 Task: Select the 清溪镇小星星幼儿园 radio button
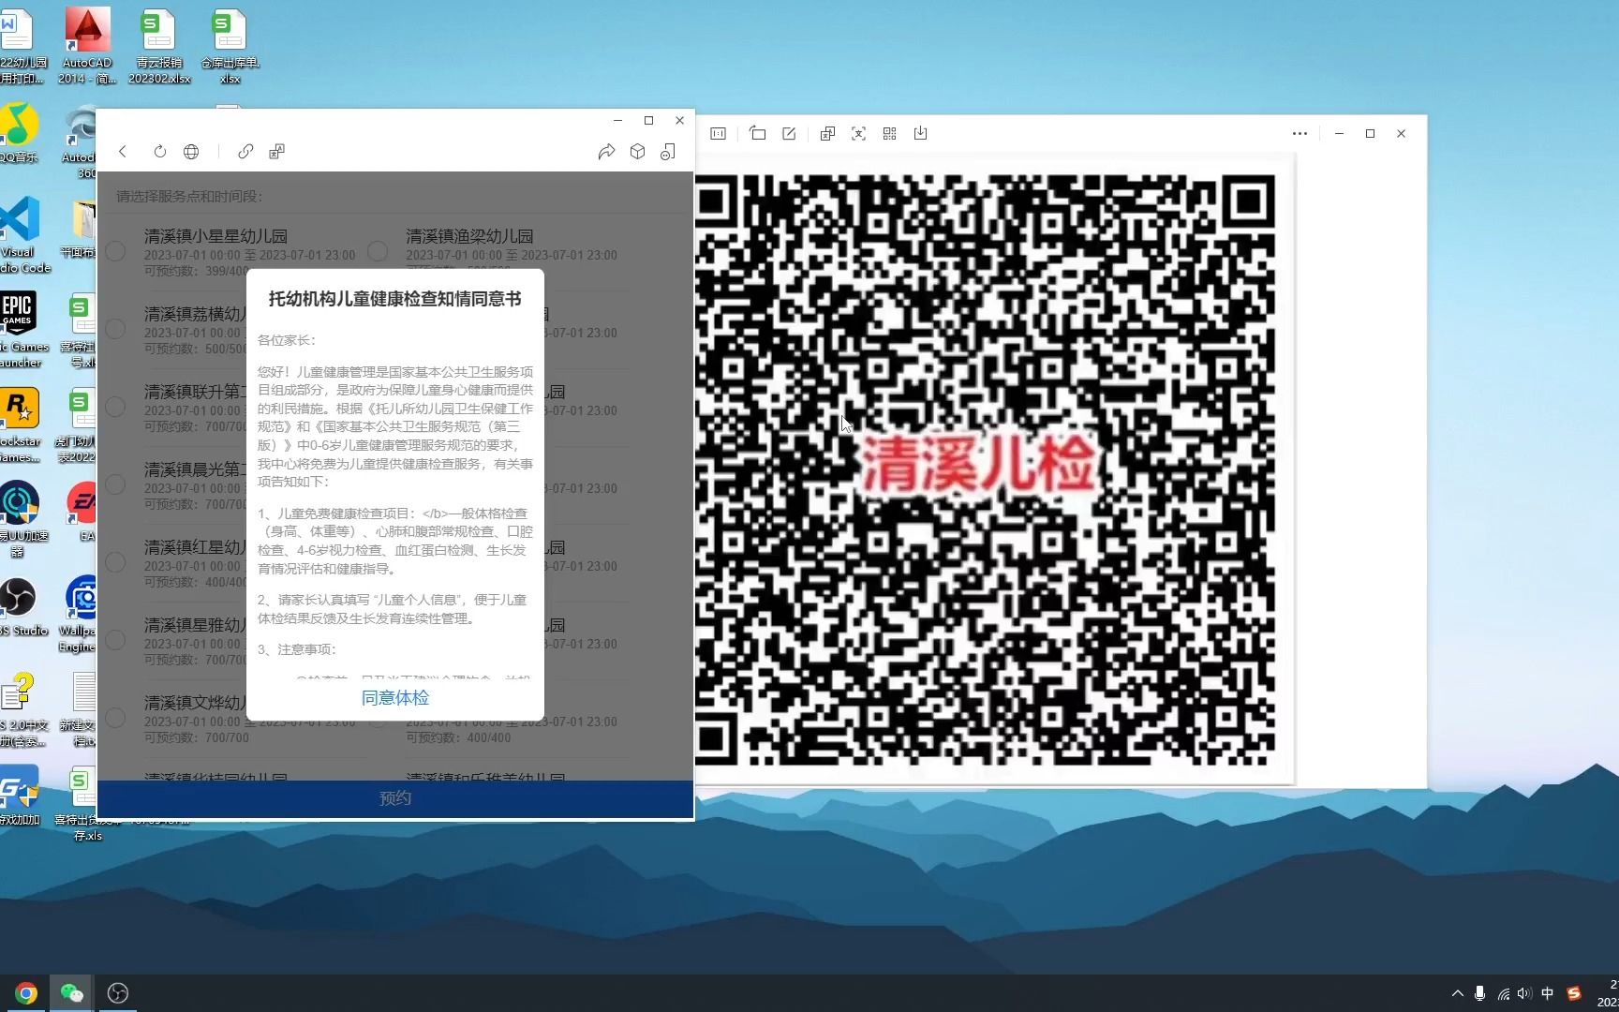point(115,251)
